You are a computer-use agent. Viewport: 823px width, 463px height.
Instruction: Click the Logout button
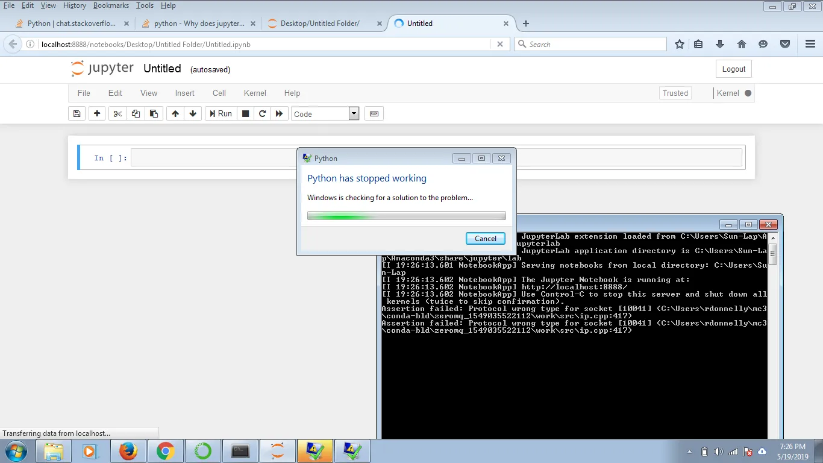tap(734, 69)
